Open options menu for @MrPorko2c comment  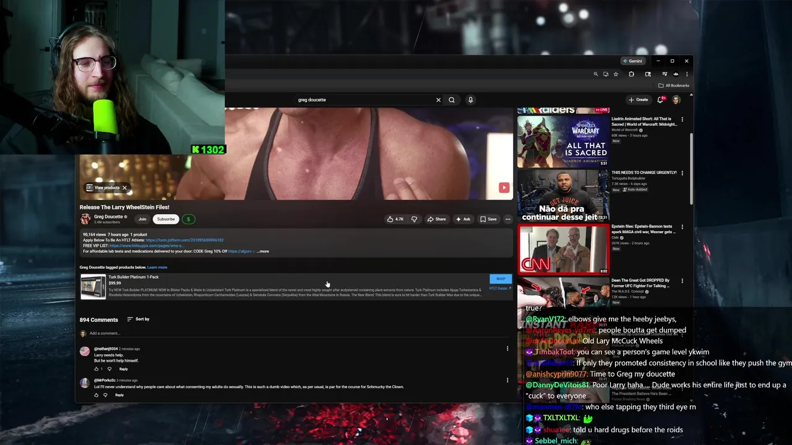tap(507, 380)
